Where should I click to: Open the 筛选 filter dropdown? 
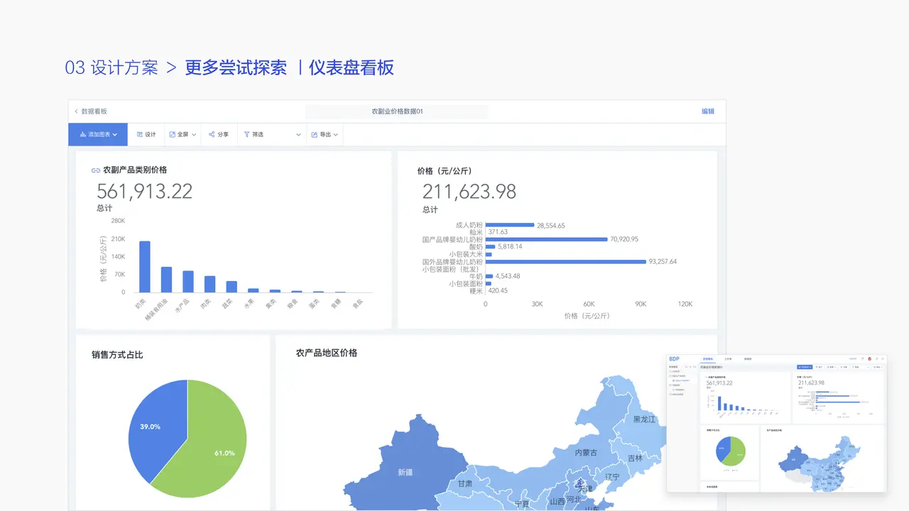click(273, 134)
